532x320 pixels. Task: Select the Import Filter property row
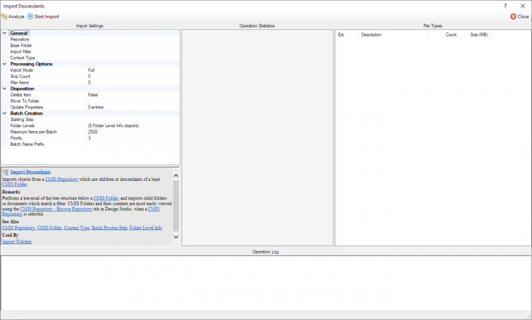pos(94,52)
